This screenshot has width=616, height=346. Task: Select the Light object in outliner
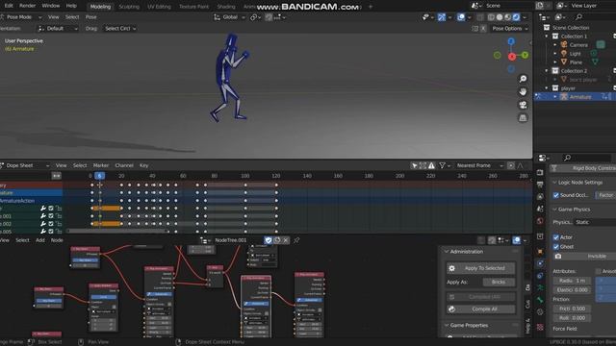coord(575,54)
